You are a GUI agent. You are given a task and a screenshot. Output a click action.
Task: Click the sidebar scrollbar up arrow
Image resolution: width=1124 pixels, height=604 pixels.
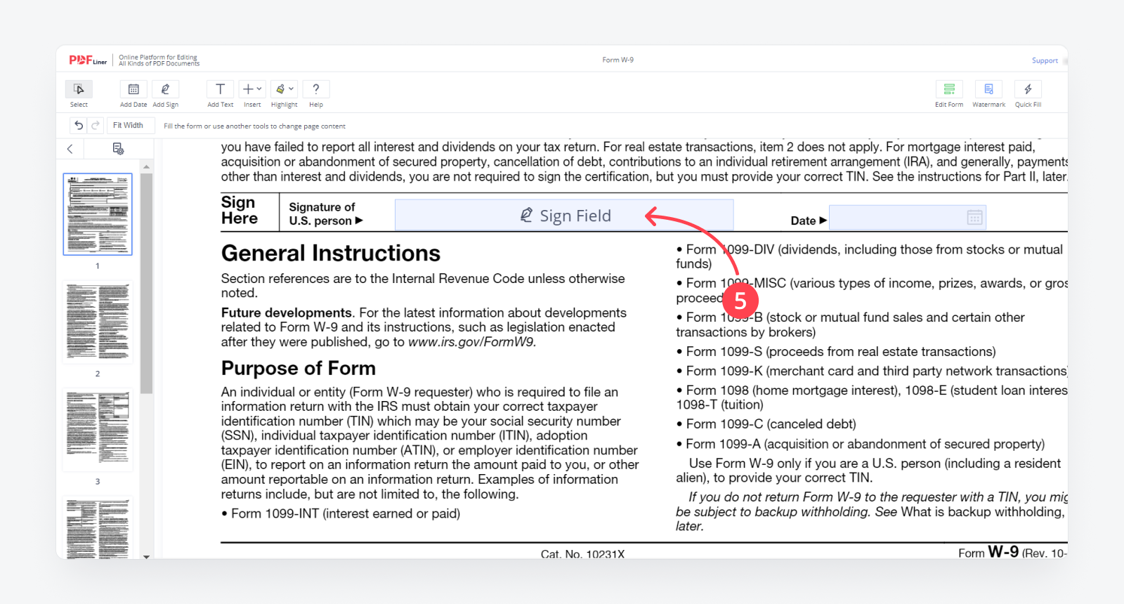click(146, 167)
